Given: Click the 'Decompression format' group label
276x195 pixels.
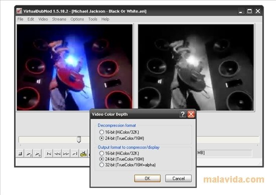Looking at the screenshot, I should coord(117,125).
